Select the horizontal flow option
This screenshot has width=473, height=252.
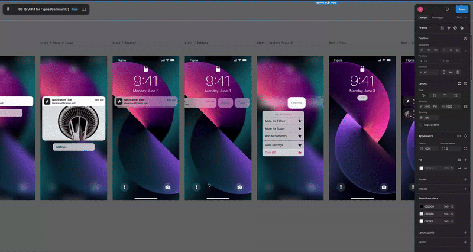tap(445, 95)
